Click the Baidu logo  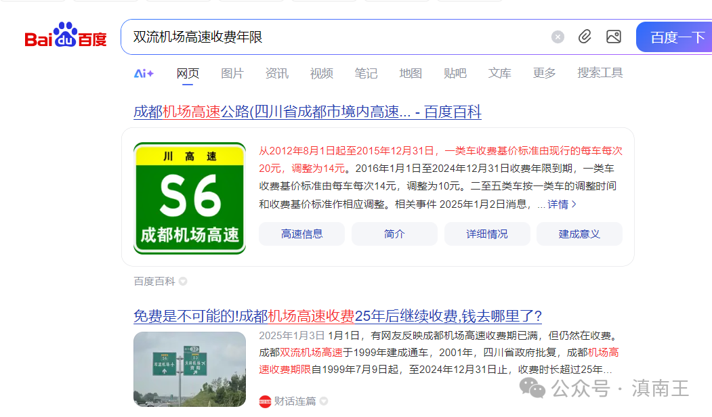[x=66, y=35]
